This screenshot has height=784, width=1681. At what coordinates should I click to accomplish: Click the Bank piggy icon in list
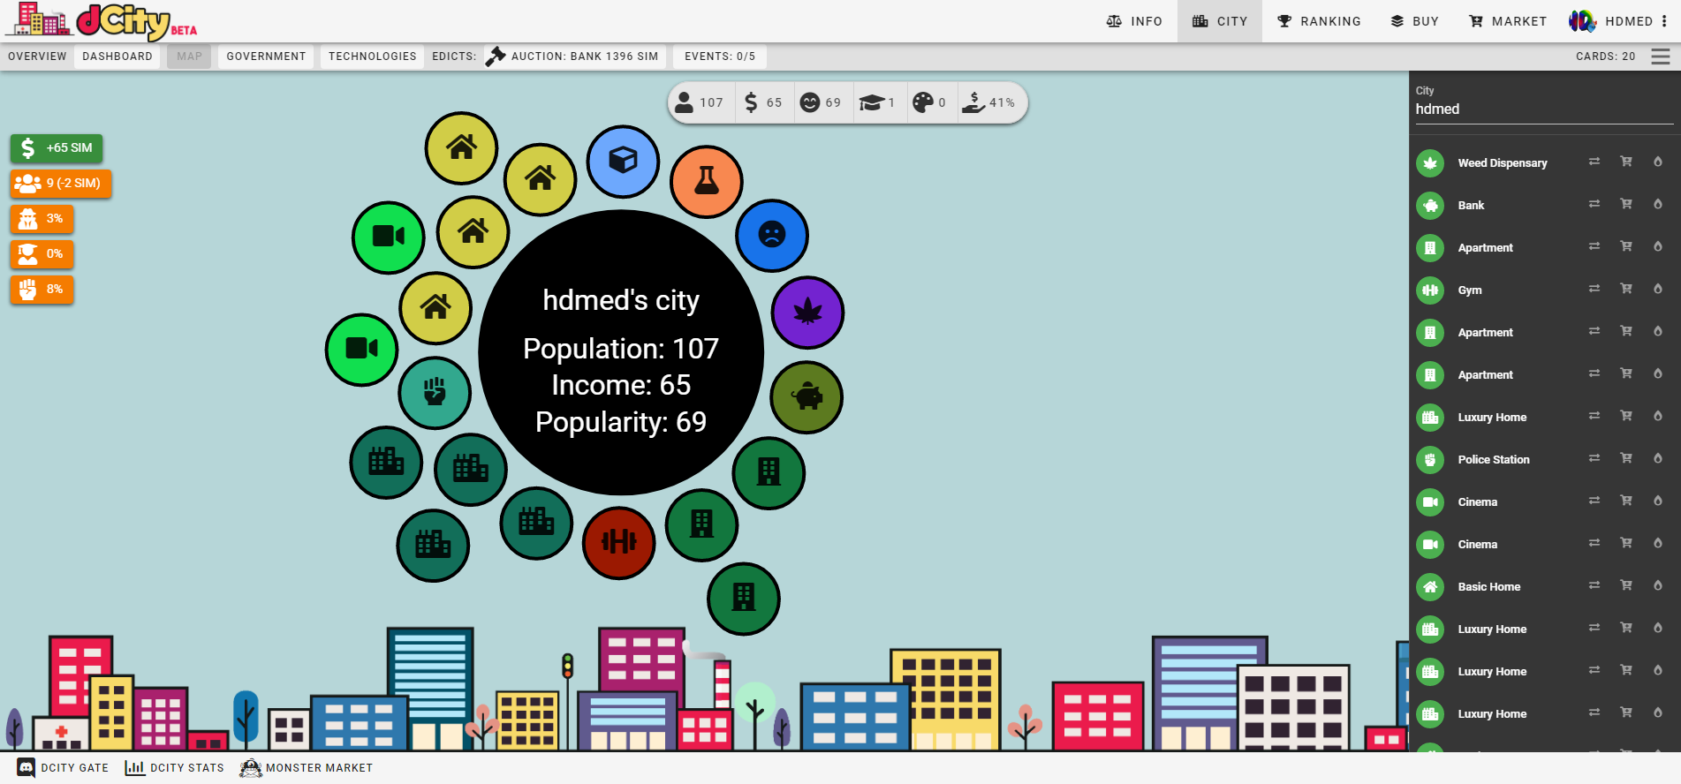[1430, 206]
